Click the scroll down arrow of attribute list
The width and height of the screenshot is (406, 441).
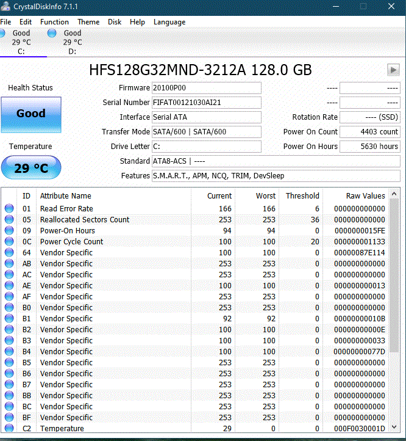[x=394, y=427]
